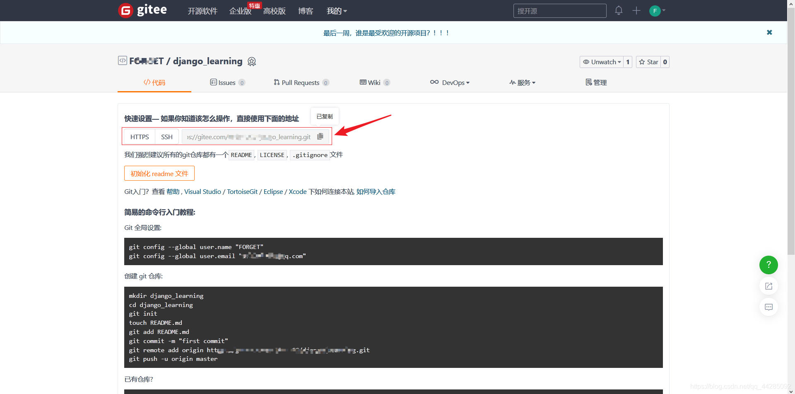Click the repository badge icon beside django_learning
This screenshot has height=394, width=795.
pyautogui.click(x=252, y=62)
